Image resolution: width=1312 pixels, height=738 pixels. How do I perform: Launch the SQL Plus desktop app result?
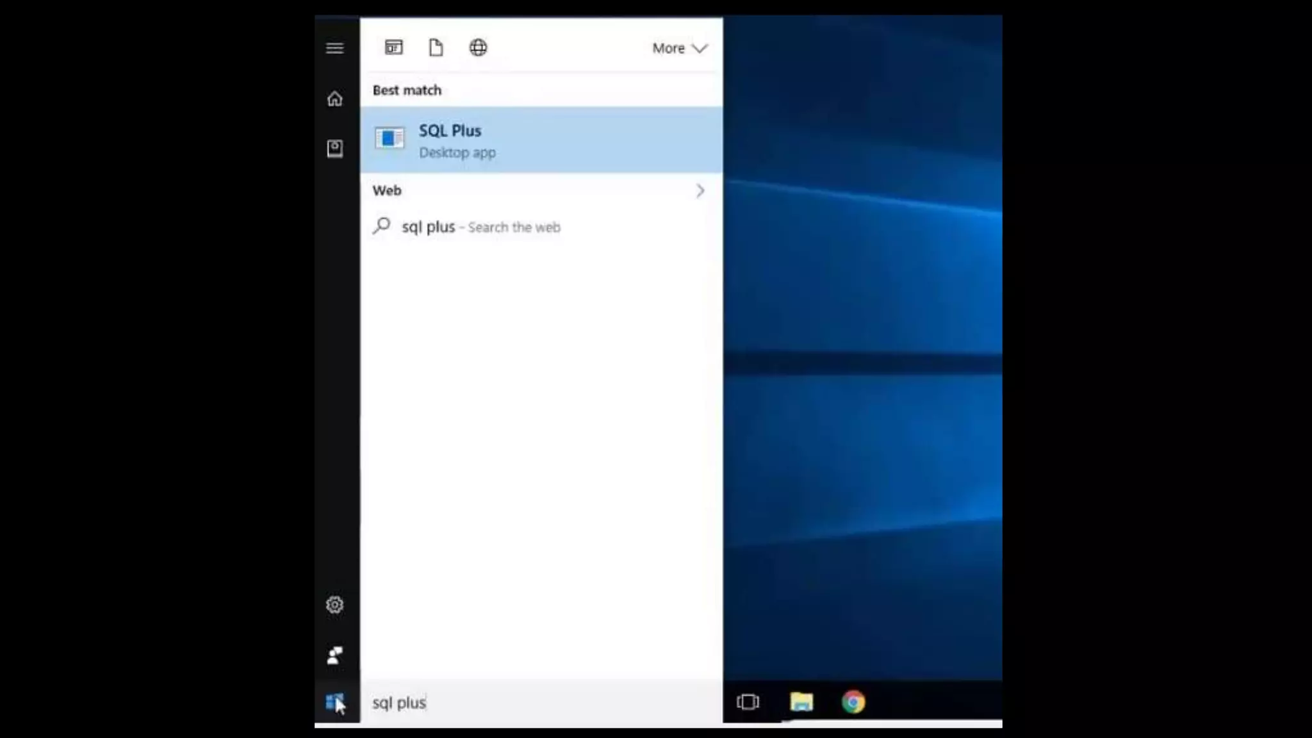(x=541, y=140)
